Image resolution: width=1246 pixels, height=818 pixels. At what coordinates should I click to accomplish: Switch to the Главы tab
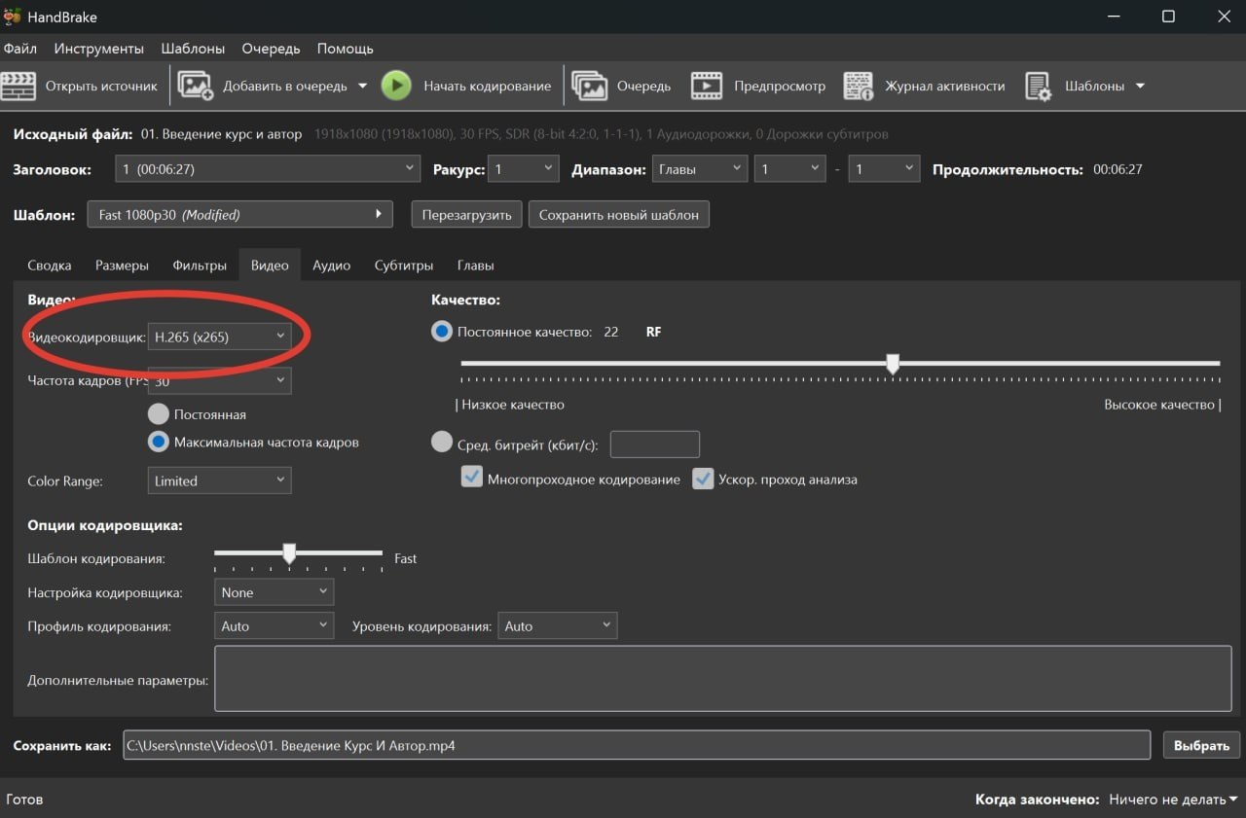click(x=475, y=266)
